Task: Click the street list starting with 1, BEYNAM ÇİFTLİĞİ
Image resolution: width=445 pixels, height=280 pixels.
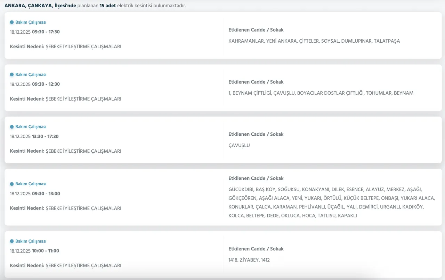Action: click(x=321, y=93)
